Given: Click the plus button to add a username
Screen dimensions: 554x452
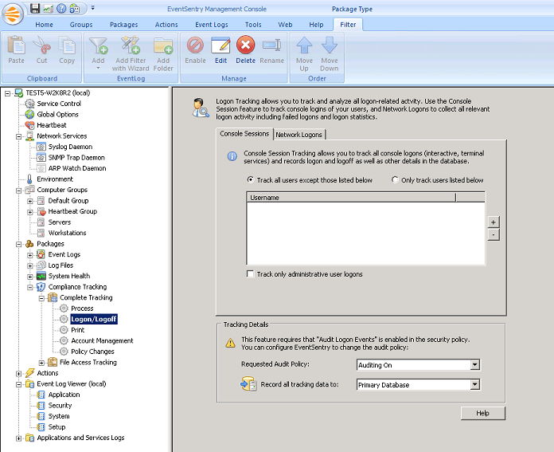Looking at the screenshot, I should point(494,222).
